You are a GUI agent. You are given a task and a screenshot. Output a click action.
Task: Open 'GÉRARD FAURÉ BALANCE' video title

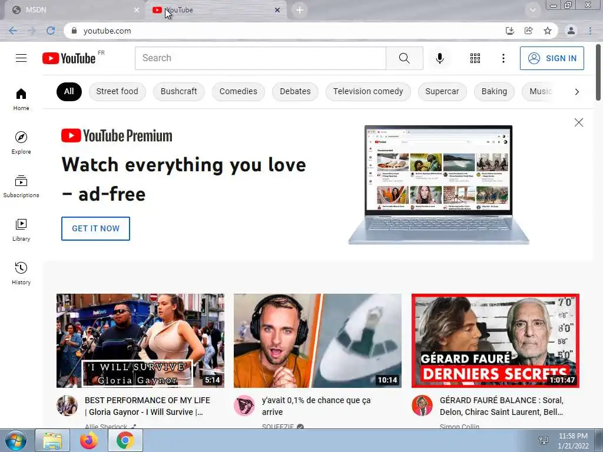[x=502, y=406]
